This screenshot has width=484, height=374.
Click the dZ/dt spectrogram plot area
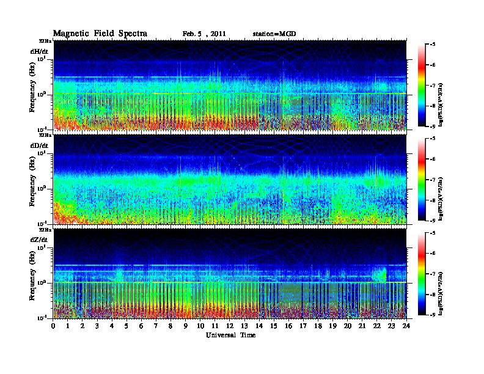tap(230, 274)
